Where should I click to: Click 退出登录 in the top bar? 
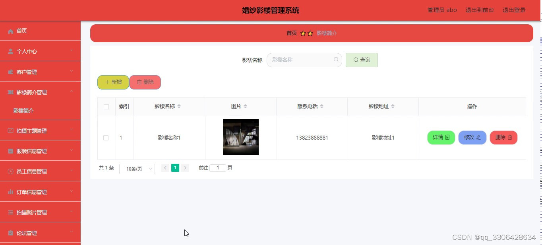514,10
